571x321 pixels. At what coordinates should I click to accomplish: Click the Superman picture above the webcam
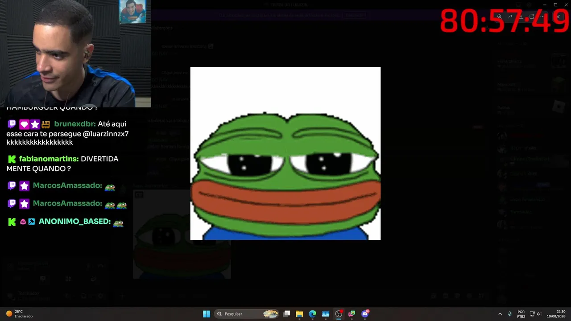pos(132,12)
